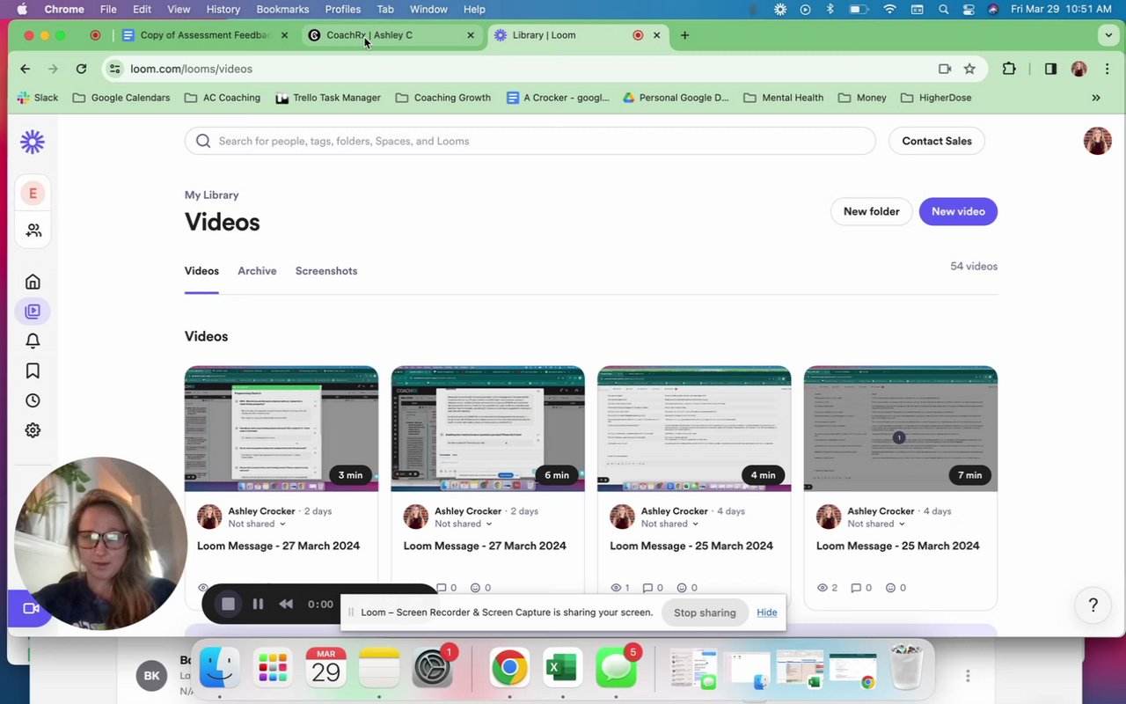Open the Library icon in Loom sidebar
The image size is (1126, 704).
(x=33, y=311)
